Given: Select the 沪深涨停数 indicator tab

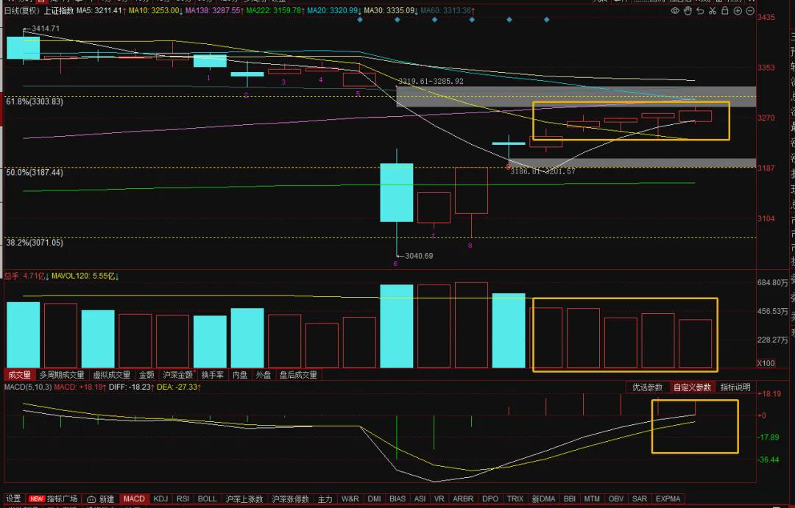Looking at the screenshot, I should point(291,499).
